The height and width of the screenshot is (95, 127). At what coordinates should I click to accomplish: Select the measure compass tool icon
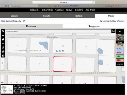pos(3,47)
